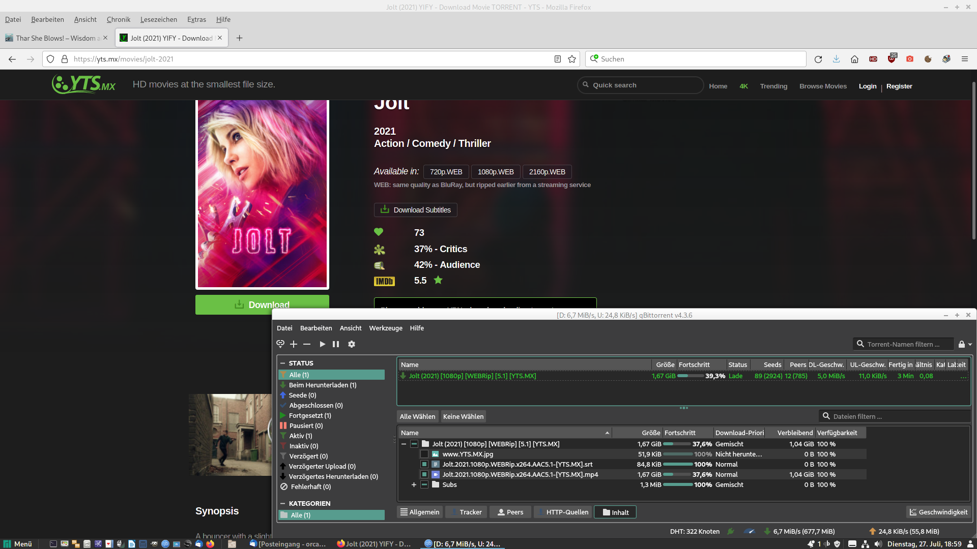
Task: Add torrent link in qBittorrent toolbar
Action: (280, 344)
